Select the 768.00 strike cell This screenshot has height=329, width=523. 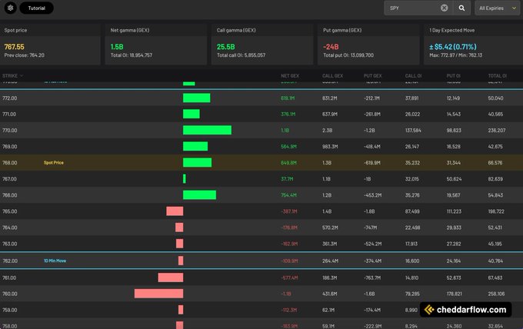10,163
